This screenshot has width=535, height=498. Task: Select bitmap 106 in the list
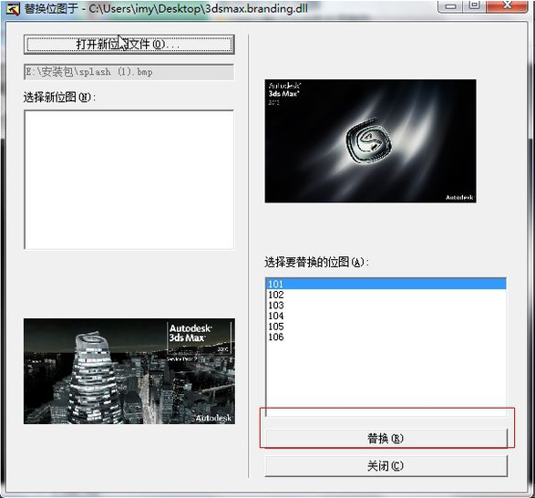(386, 337)
